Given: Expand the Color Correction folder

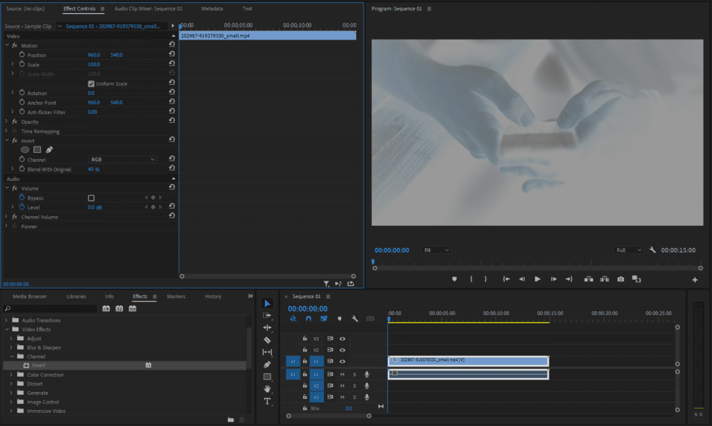Looking at the screenshot, I should tap(11, 375).
